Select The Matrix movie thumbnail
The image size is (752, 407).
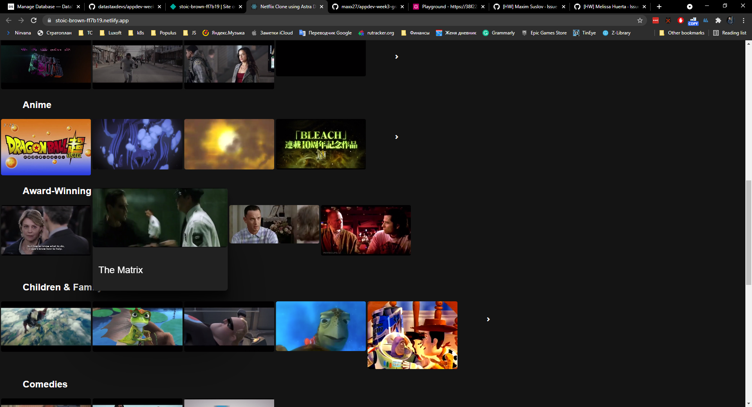(160, 218)
